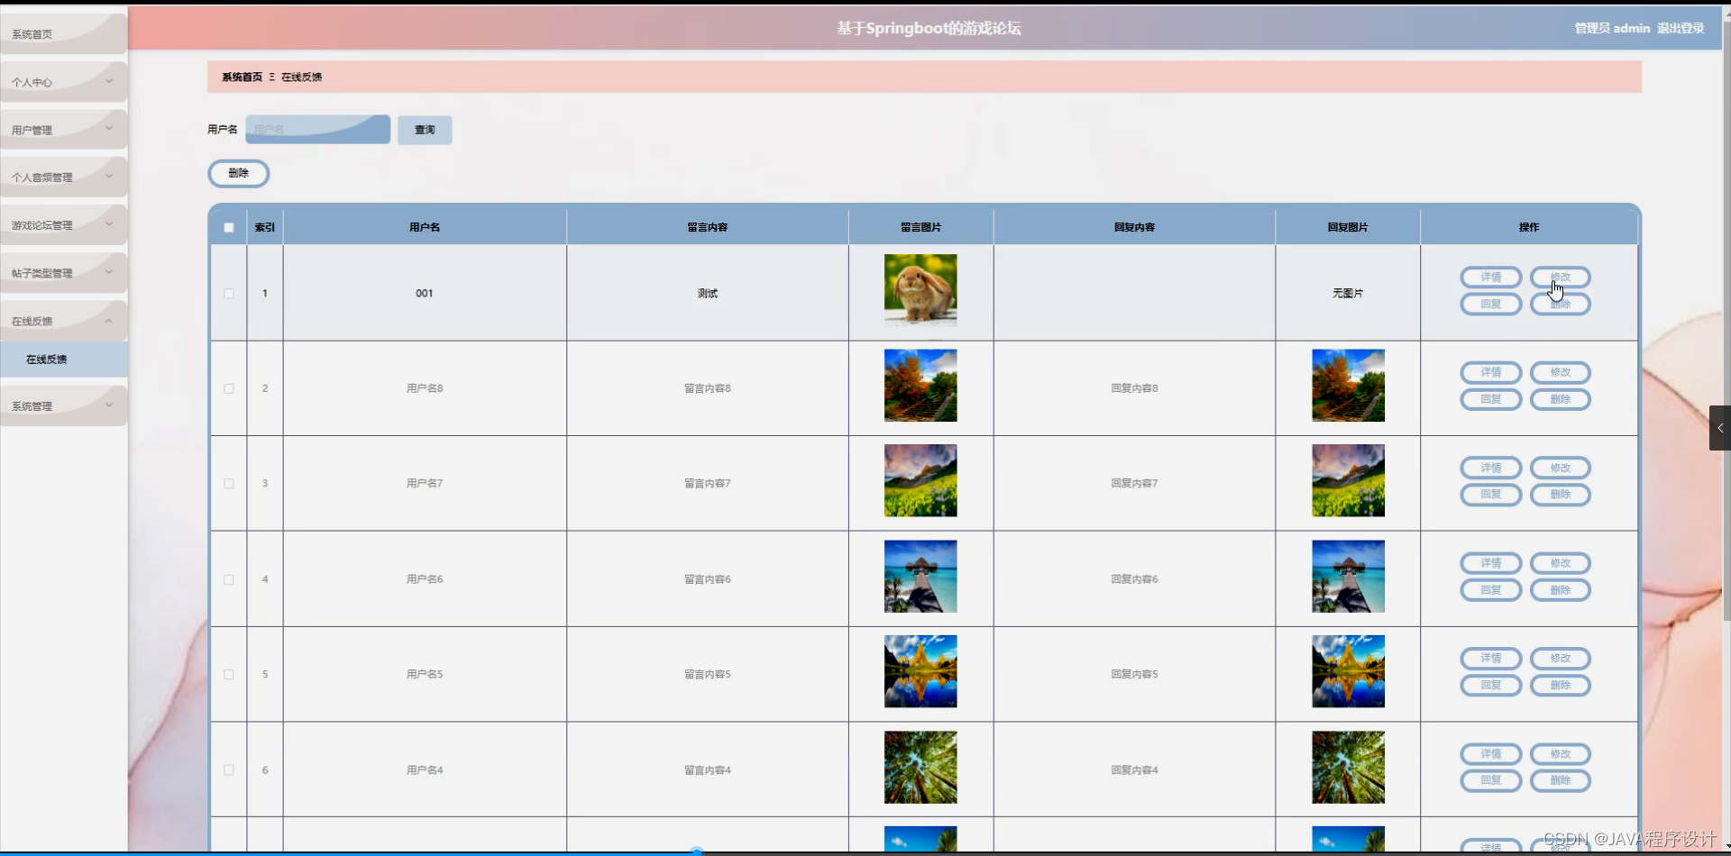Expand the 个人音频管理 sidebar menu
This screenshot has width=1731, height=856.
[x=63, y=178]
